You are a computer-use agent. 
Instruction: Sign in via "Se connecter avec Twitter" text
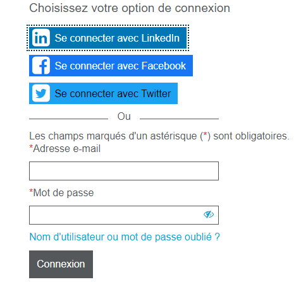click(x=113, y=93)
